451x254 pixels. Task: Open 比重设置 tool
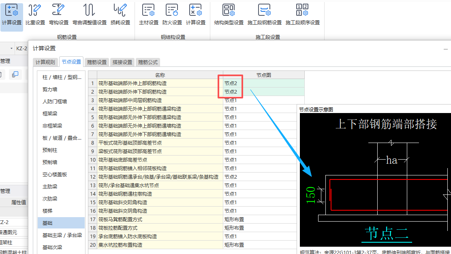pos(35,15)
